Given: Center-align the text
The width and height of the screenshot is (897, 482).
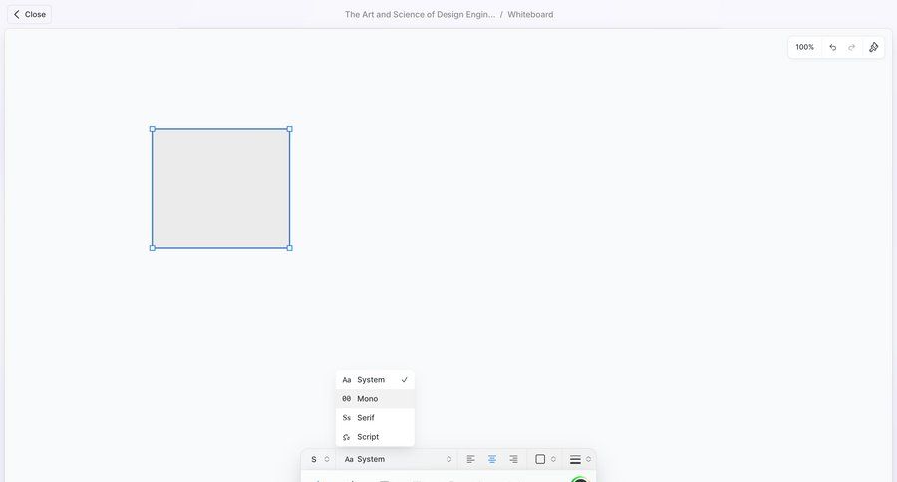Looking at the screenshot, I should pyautogui.click(x=492, y=459).
